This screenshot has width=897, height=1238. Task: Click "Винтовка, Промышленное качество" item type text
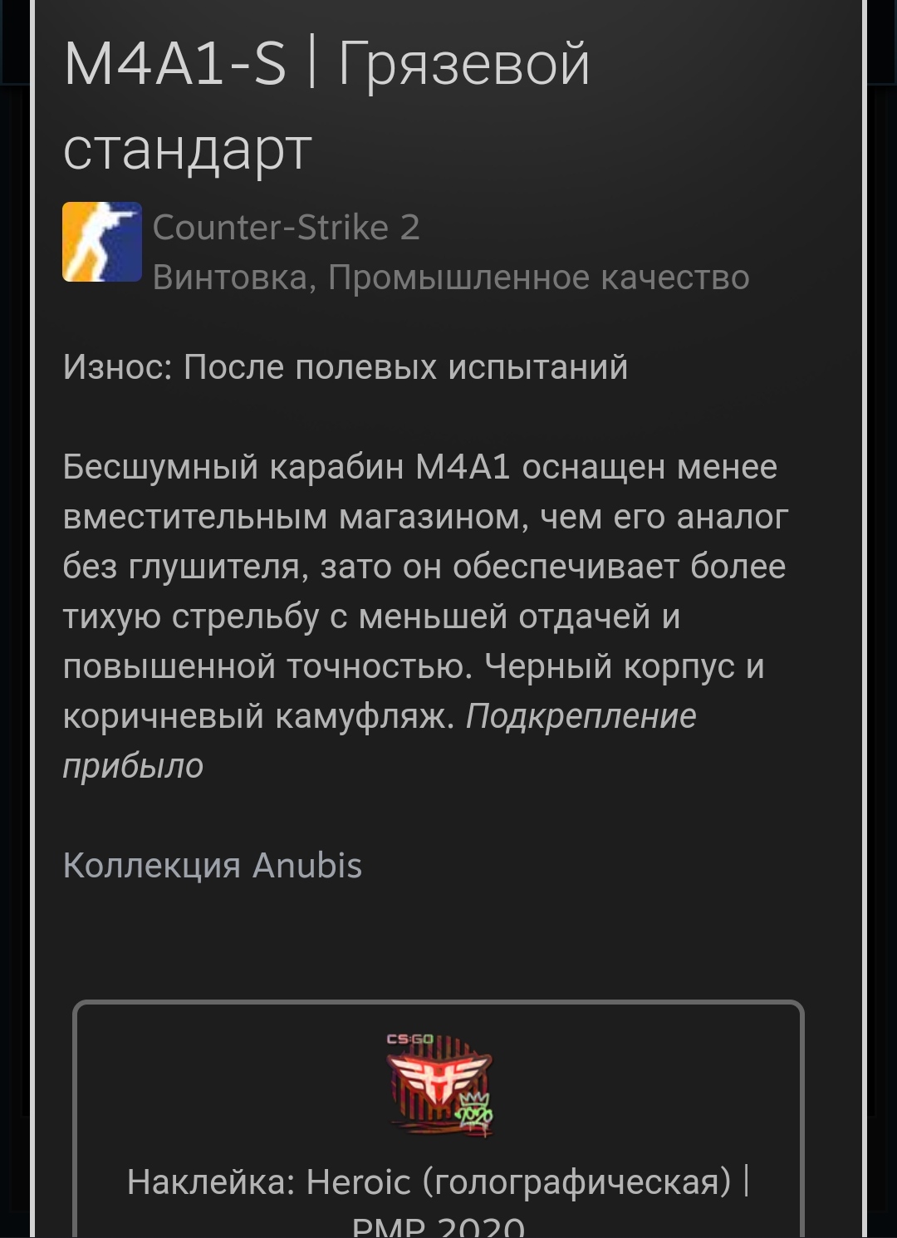pos(451,278)
